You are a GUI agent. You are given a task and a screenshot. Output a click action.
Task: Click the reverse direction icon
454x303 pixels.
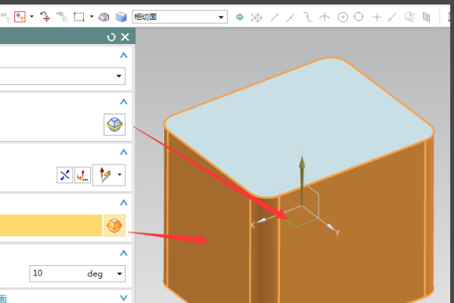coord(65,175)
